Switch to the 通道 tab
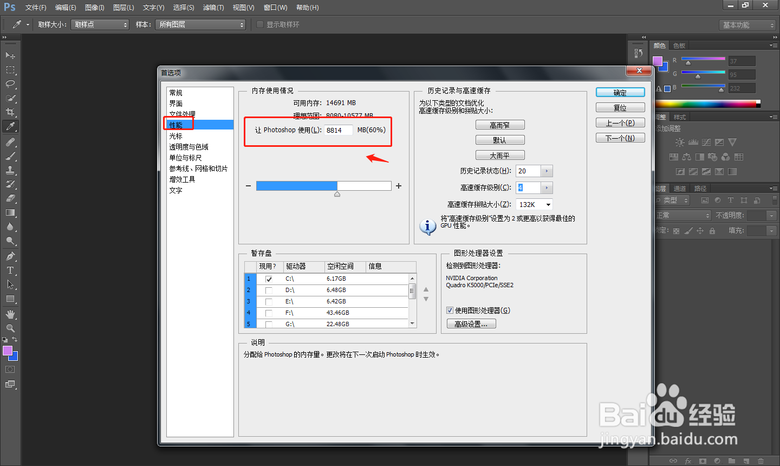780x466 pixels. [680, 188]
